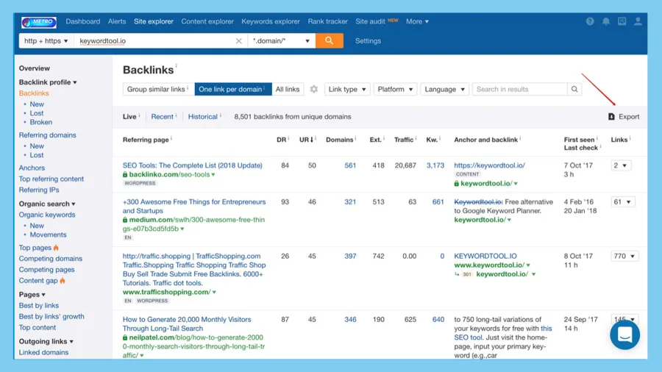
Task: Collapse Pages section in sidebar
Action: pyautogui.click(x=32, y=294)
